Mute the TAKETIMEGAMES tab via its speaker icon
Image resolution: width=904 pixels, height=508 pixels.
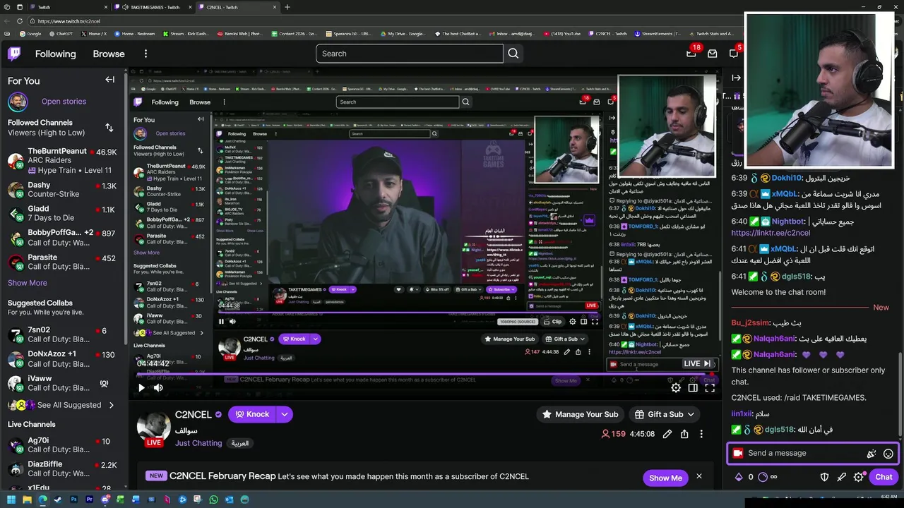[125, 7]
